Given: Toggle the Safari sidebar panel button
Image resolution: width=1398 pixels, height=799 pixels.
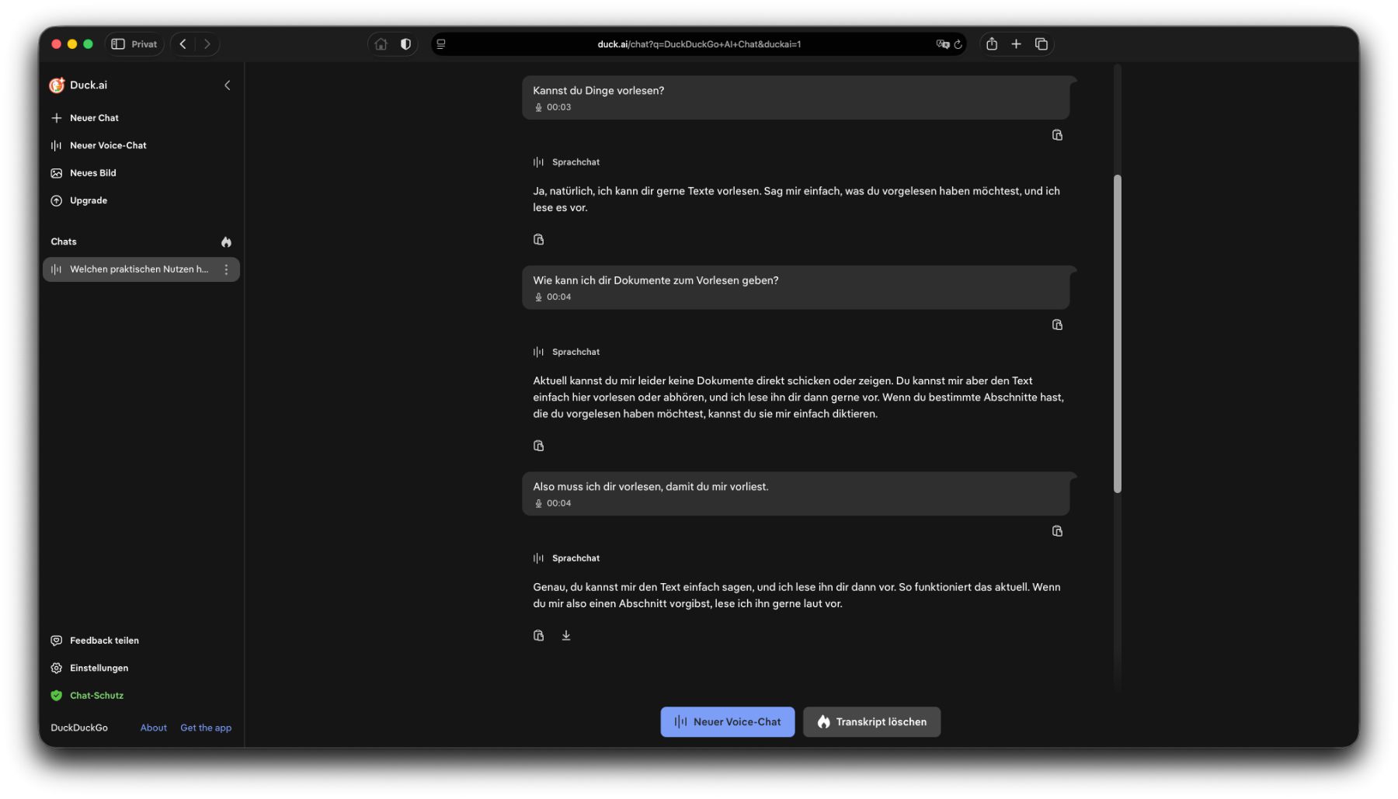Looking at the screenshot, I should point(118,44).
